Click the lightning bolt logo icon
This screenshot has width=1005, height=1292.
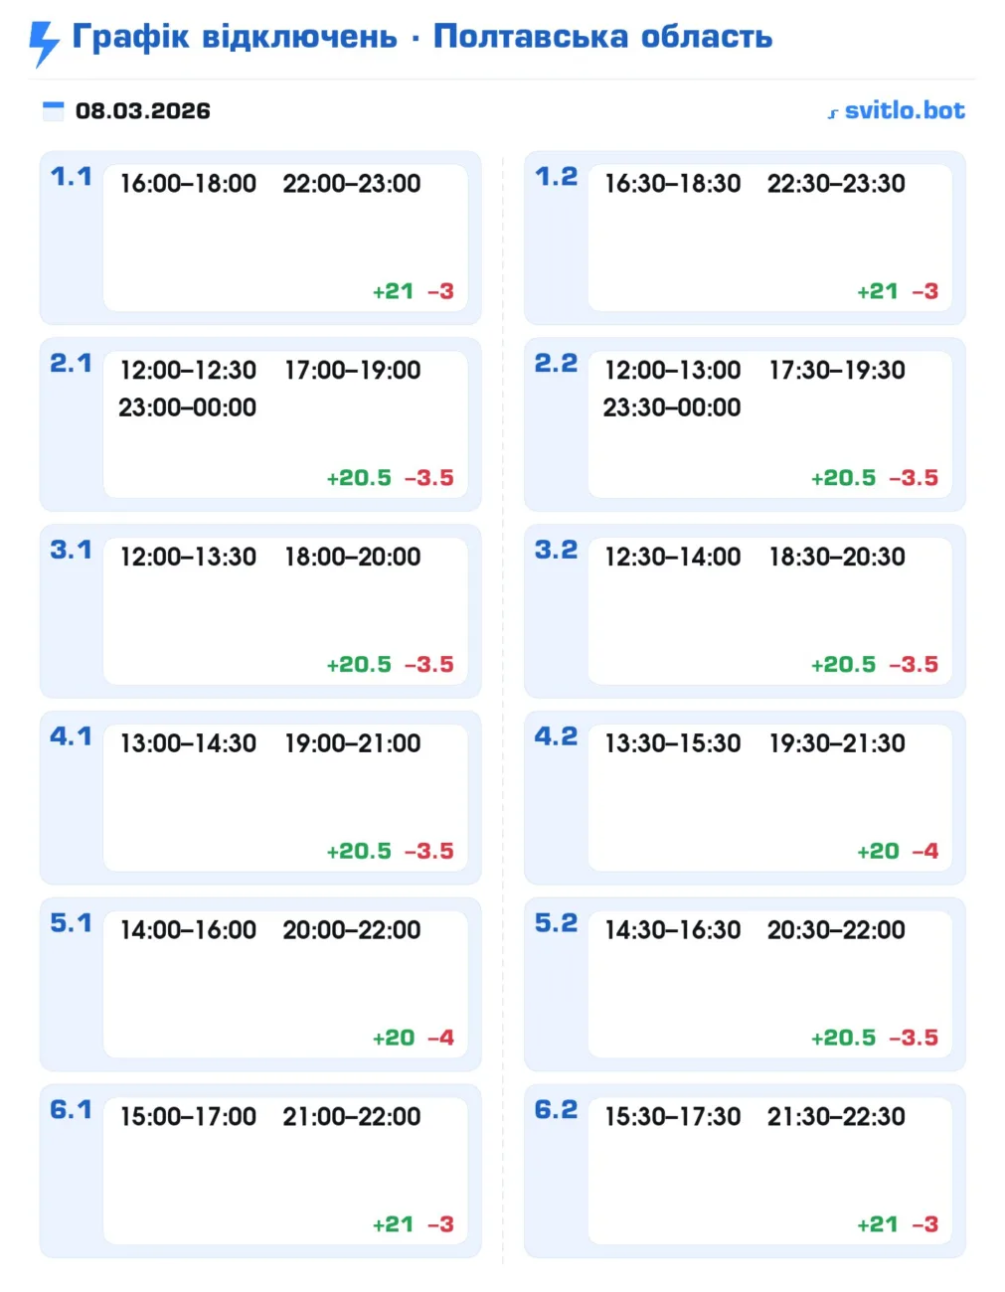pyautogui.click(x=43, y=43)
